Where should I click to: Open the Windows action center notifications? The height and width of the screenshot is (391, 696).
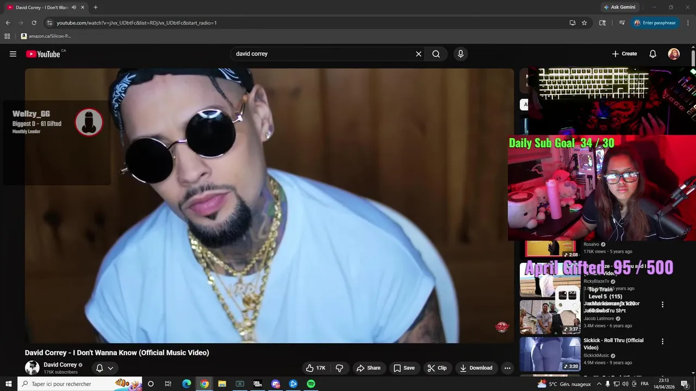pos(685,384)
